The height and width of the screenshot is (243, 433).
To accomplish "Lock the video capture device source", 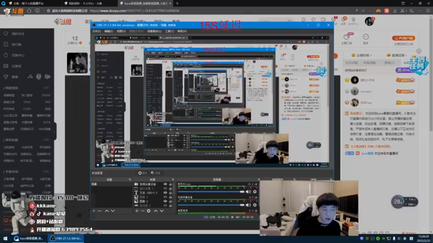I will click(170, 184).
